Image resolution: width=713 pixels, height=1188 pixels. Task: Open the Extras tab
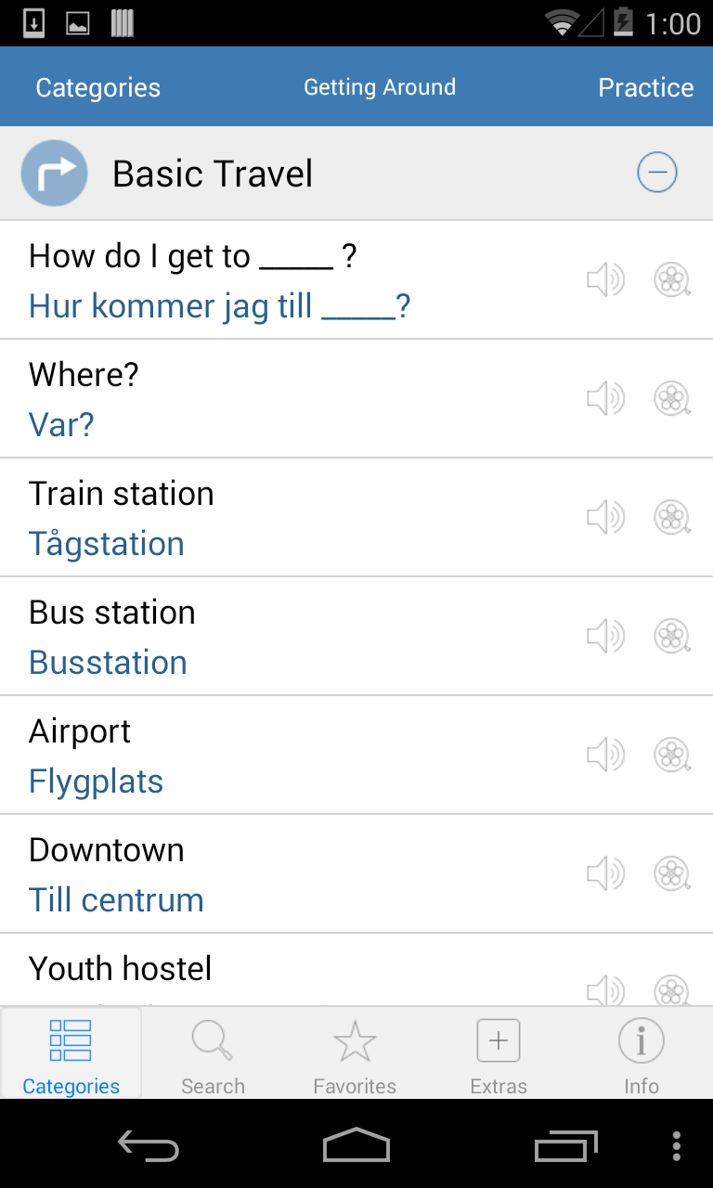click(x=499, y=1053)
